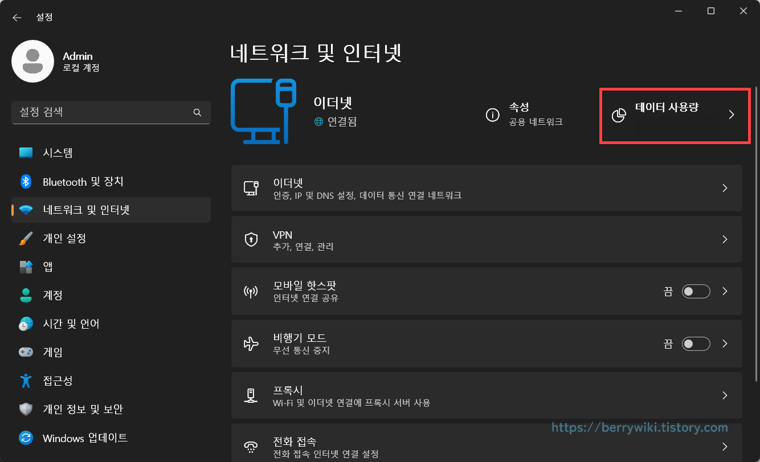Enable the 모바일 핫스팟 toggle
Viewport: 760px width, 462px height.
696,291
